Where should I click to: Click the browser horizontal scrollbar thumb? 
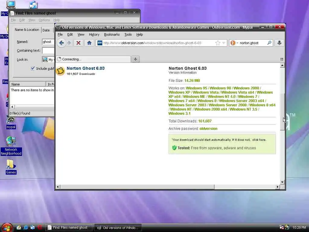tap(137, 187)
